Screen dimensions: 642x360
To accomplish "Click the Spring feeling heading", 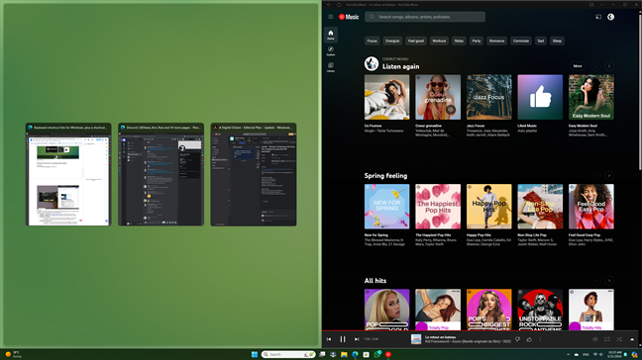I will tap(385, 176).
